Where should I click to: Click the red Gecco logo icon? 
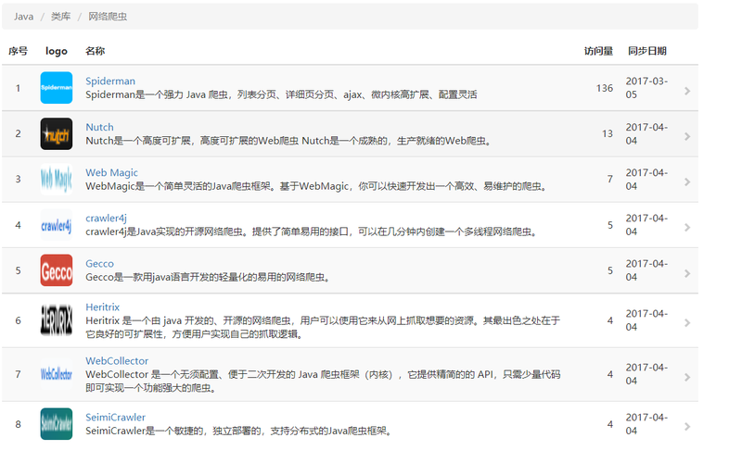[x=57, y=270]
